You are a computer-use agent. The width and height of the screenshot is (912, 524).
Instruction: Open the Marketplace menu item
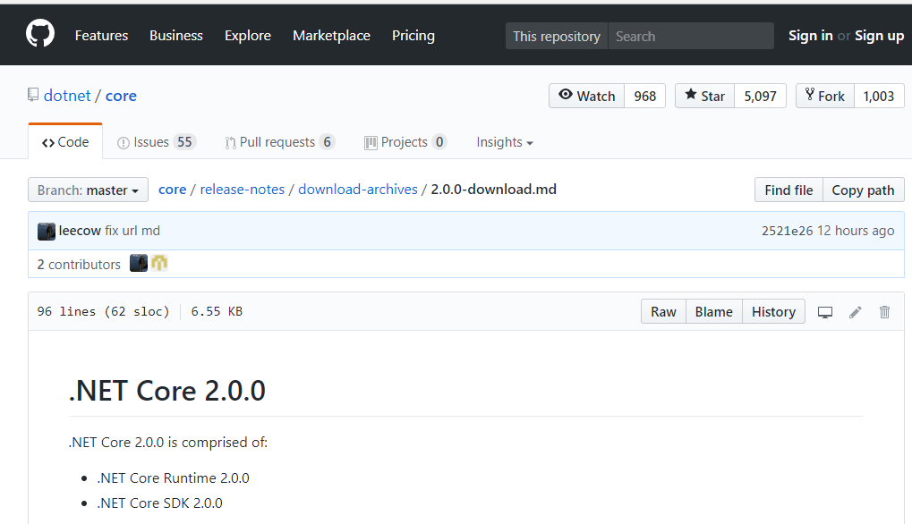(331, 35)
